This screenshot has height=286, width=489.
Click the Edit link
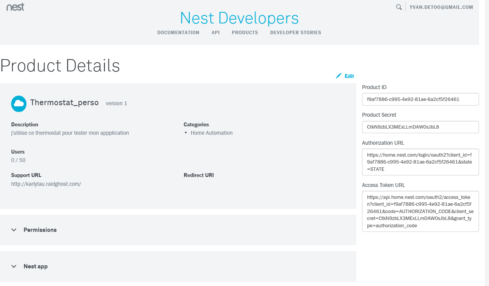pyautogui.click(x=349, y=76)
